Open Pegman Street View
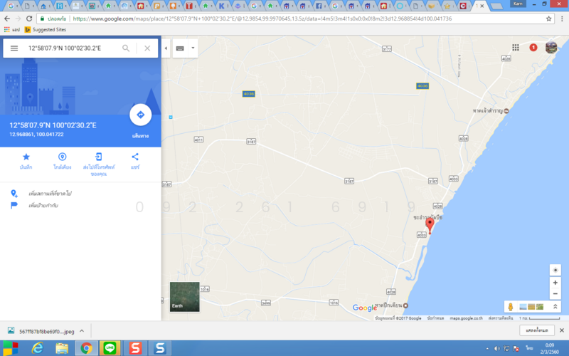The image size is (569, 356). click(x=511, y=306)
